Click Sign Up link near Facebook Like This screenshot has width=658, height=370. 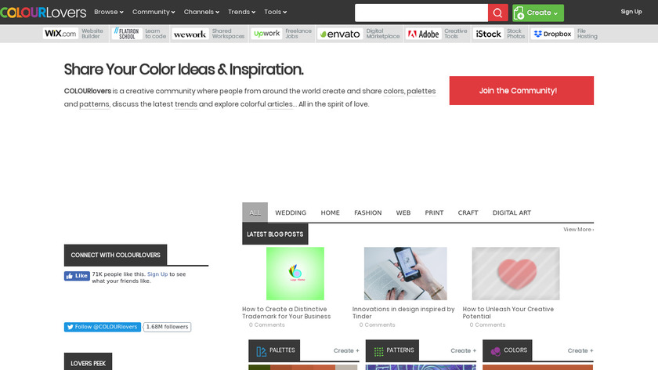click(x=157, y=274)
